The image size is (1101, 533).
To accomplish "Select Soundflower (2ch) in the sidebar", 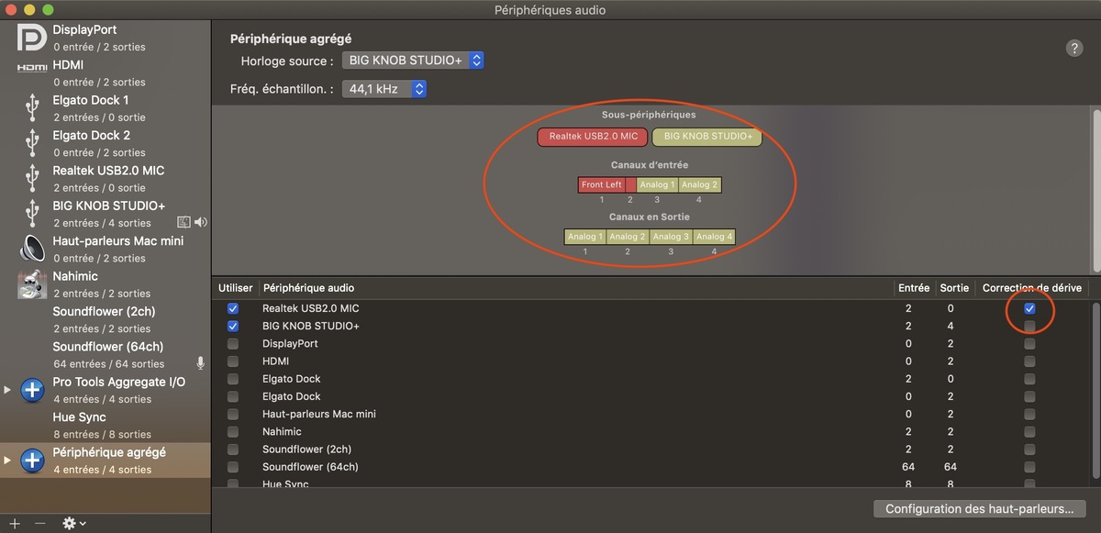I will tap(106, 319).
